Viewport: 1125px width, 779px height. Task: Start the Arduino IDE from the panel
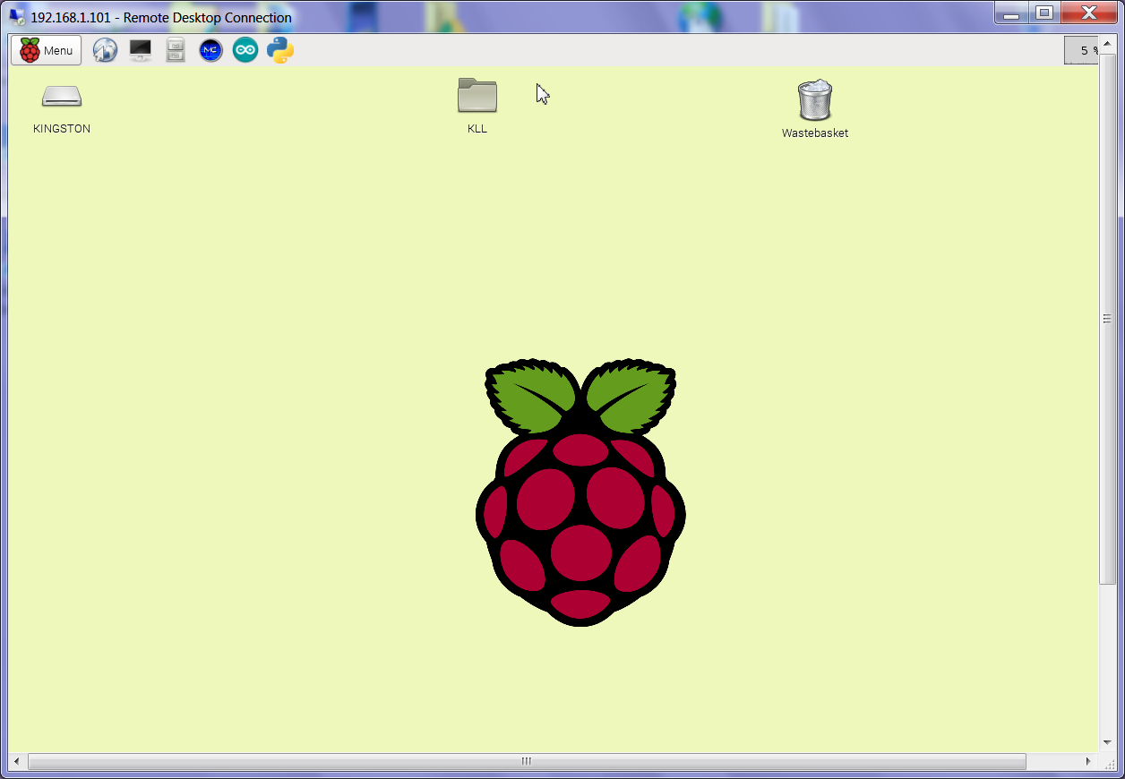pyautogui.click(x=245, y=50)
